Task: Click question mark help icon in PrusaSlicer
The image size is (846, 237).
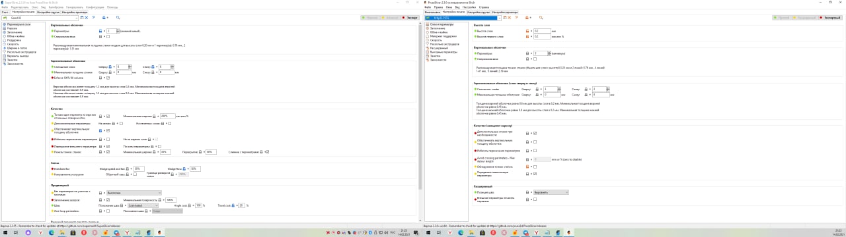Action: click(516, 18)
